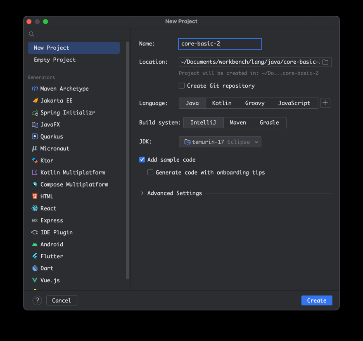363x341 pixels.
Task: Open the JDK temurin-17 dropdown
Action: coord(220,142)
